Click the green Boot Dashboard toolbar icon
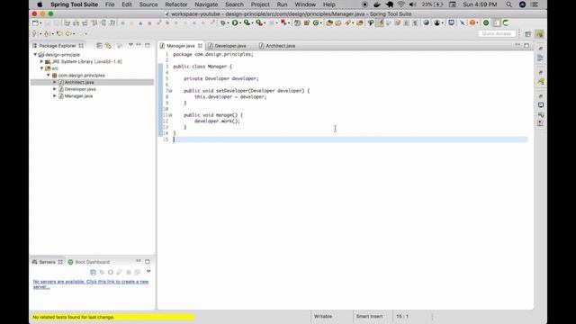 486,22
